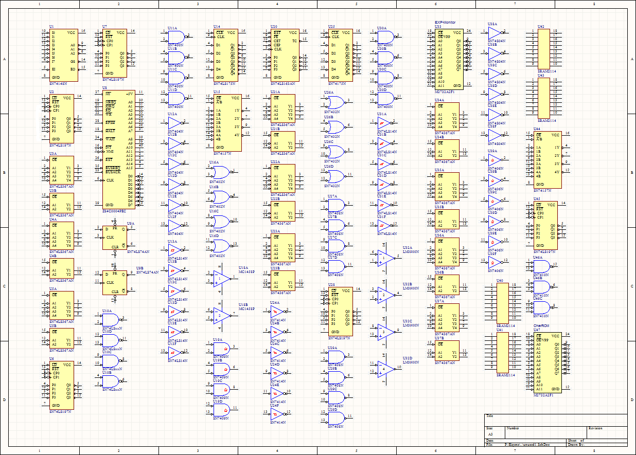The width and height of the screenshot is (636, 455).
Task: Select the U31D Schmitt inverter symbol
Action: pyautogui.click(x=384, y=184)
